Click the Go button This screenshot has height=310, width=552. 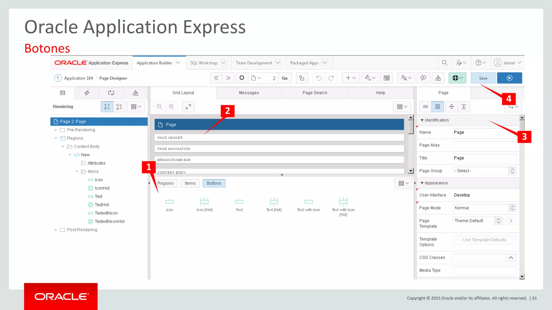[285, 78]
